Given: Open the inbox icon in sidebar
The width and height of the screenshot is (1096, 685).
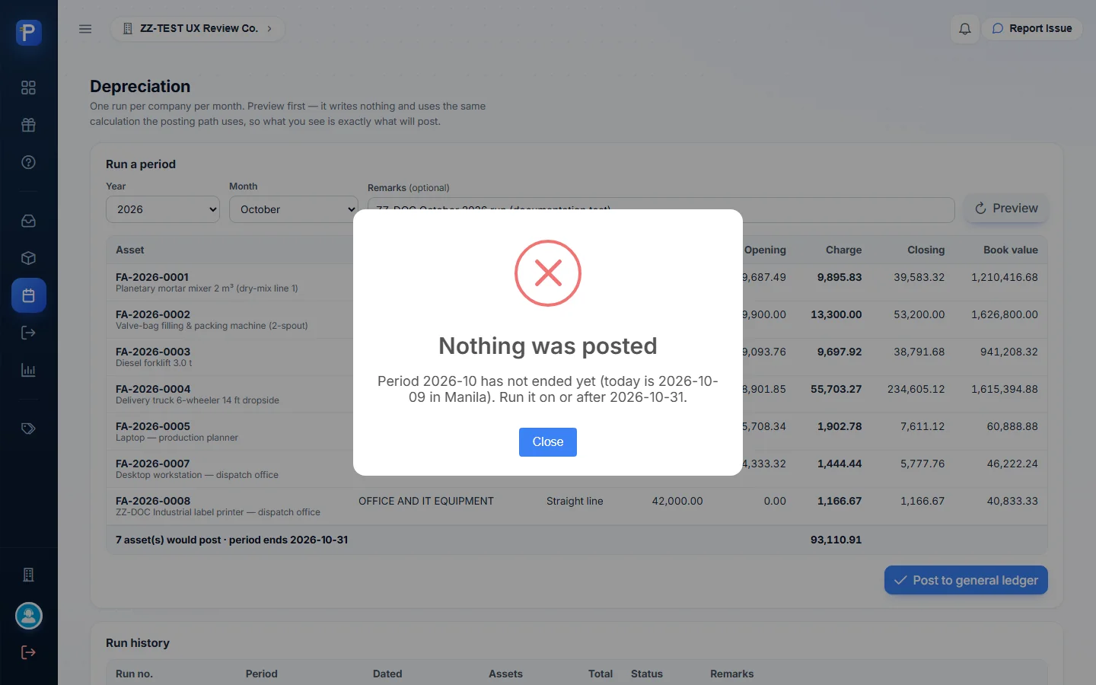Looking at the screenshot, I should (x=28, y=221).
